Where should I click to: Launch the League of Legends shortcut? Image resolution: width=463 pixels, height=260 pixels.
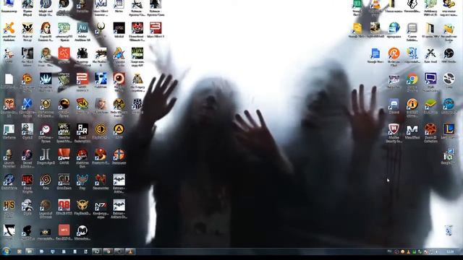click(x=449, y=129)
